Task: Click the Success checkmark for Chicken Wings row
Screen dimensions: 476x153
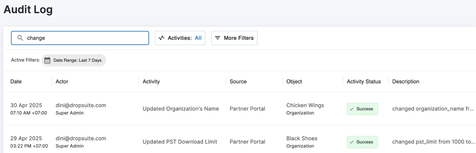Action: tap(352, 109)
